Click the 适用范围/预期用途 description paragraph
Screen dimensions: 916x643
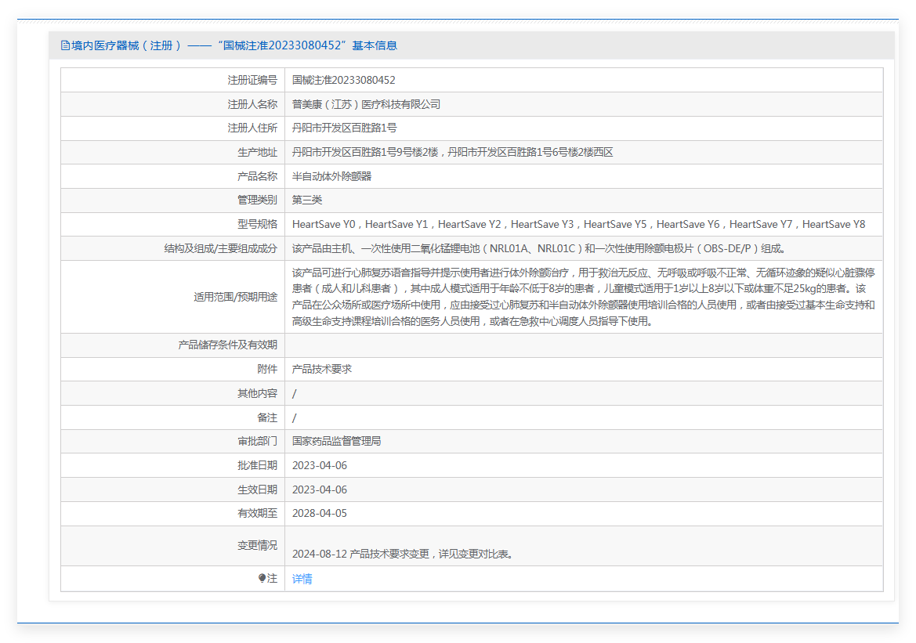point(583,297)
